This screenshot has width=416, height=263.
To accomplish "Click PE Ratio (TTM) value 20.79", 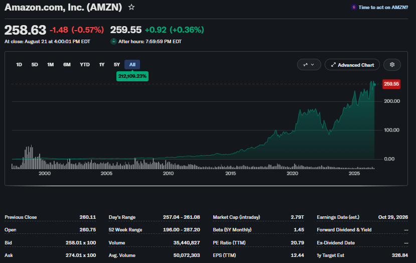I will pyautogui.click(x=297, y=242).
